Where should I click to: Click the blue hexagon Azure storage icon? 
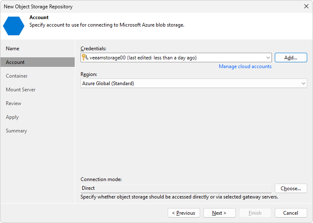click(14, 26)
